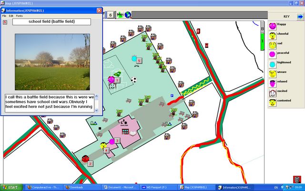Click map marker number 2
This screenshot has height=191, width=305.
click(90, 164)
